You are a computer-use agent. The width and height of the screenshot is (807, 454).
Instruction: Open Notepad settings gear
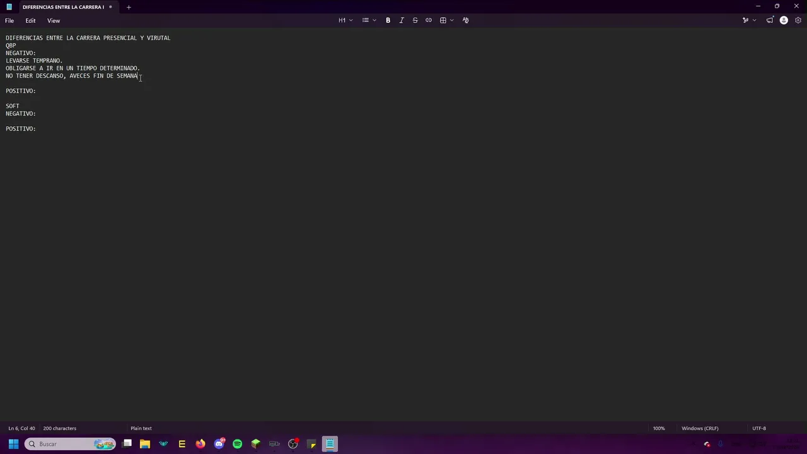pos(798,20)
